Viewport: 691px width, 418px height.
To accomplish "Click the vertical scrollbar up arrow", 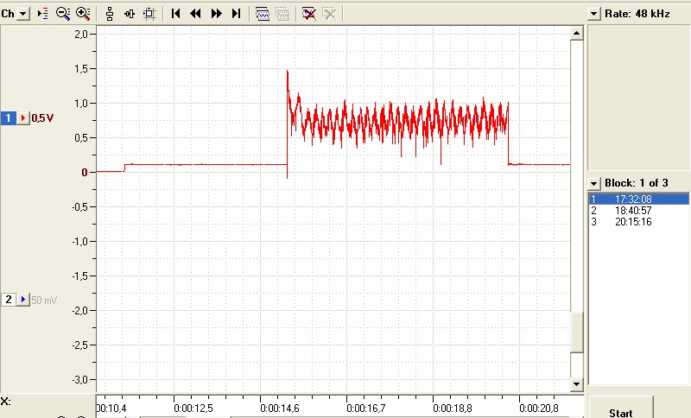I will pyautogui.click(x=577, y=33).
